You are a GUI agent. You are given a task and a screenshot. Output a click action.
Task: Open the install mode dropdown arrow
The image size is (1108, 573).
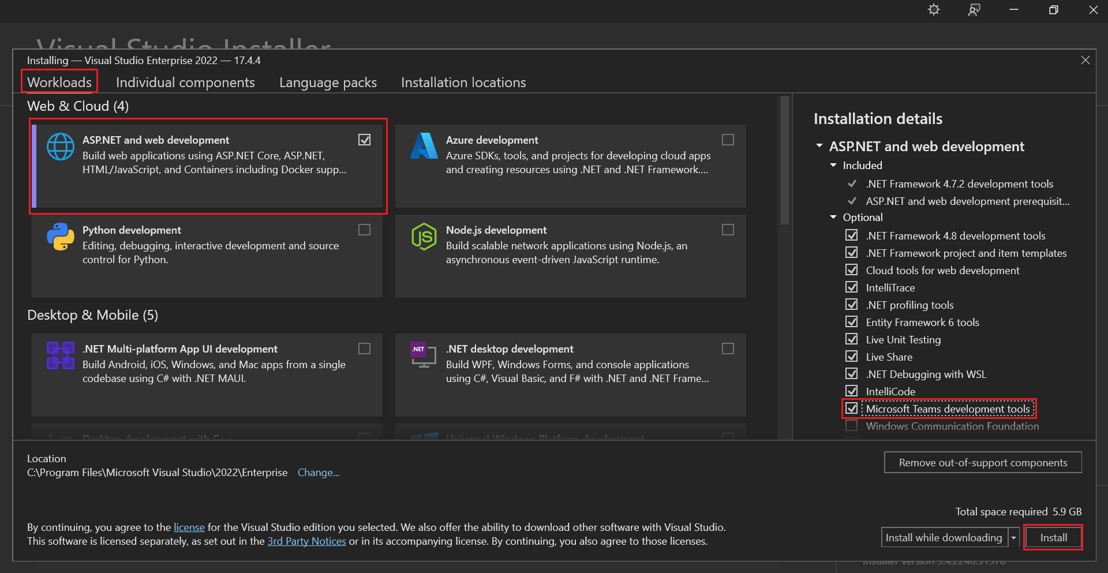tap(1013, 537)
